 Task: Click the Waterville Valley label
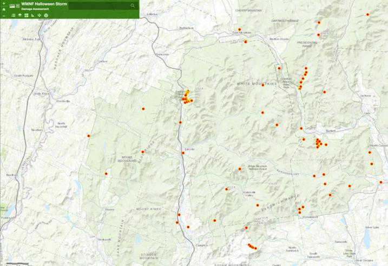pyautogui.click(x=249, y=194)
